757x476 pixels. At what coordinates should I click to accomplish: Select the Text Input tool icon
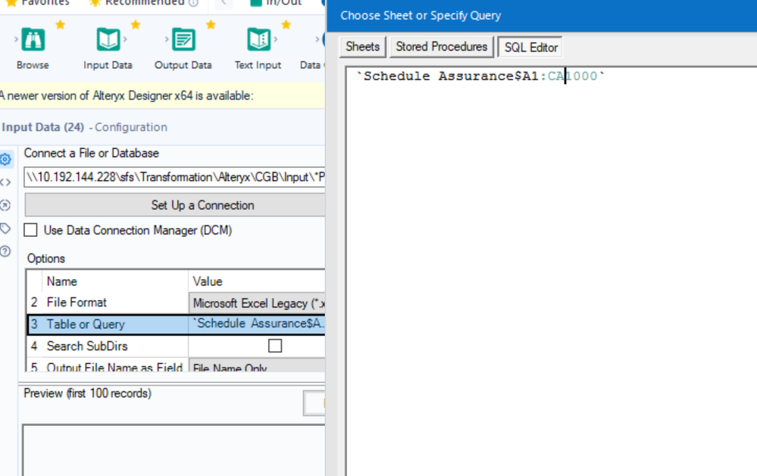pos(258,39)
